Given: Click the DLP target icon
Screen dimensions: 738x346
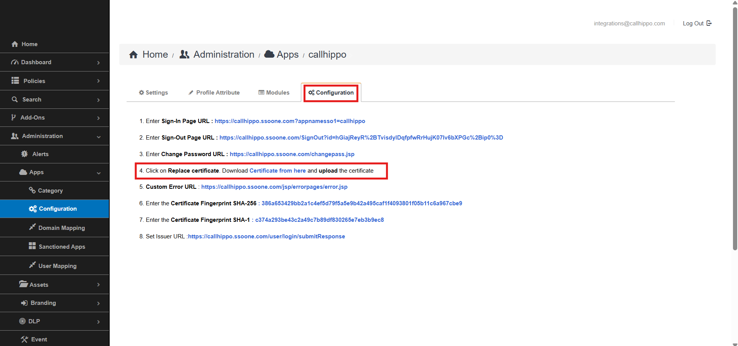Looking at the screenshot, I should pos(22,321).
